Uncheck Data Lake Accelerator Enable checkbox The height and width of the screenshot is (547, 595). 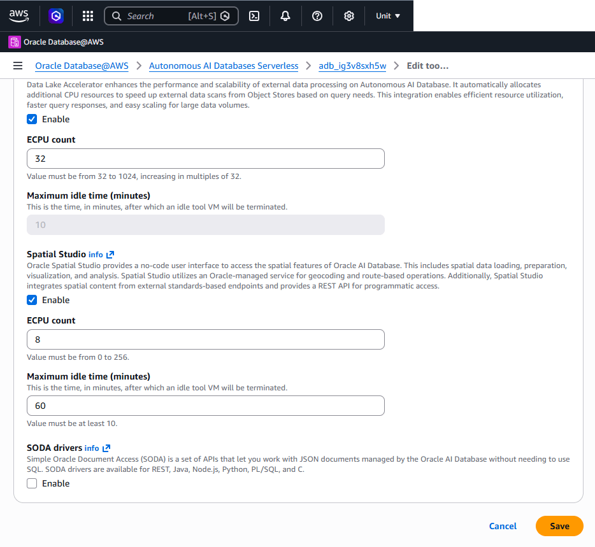32,119
